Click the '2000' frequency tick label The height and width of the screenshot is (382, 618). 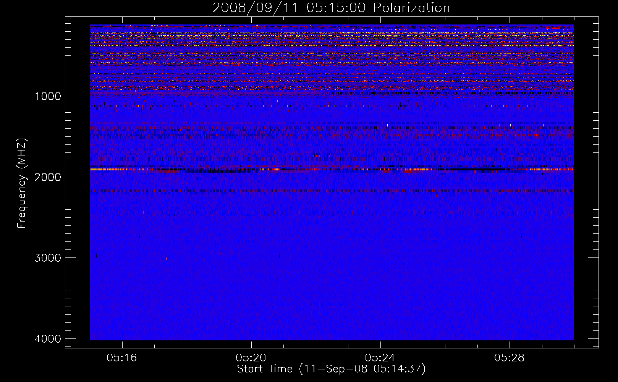click(48, 177)
